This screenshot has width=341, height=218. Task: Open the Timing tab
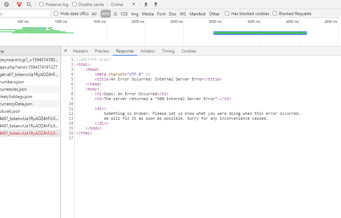[168, 51]
